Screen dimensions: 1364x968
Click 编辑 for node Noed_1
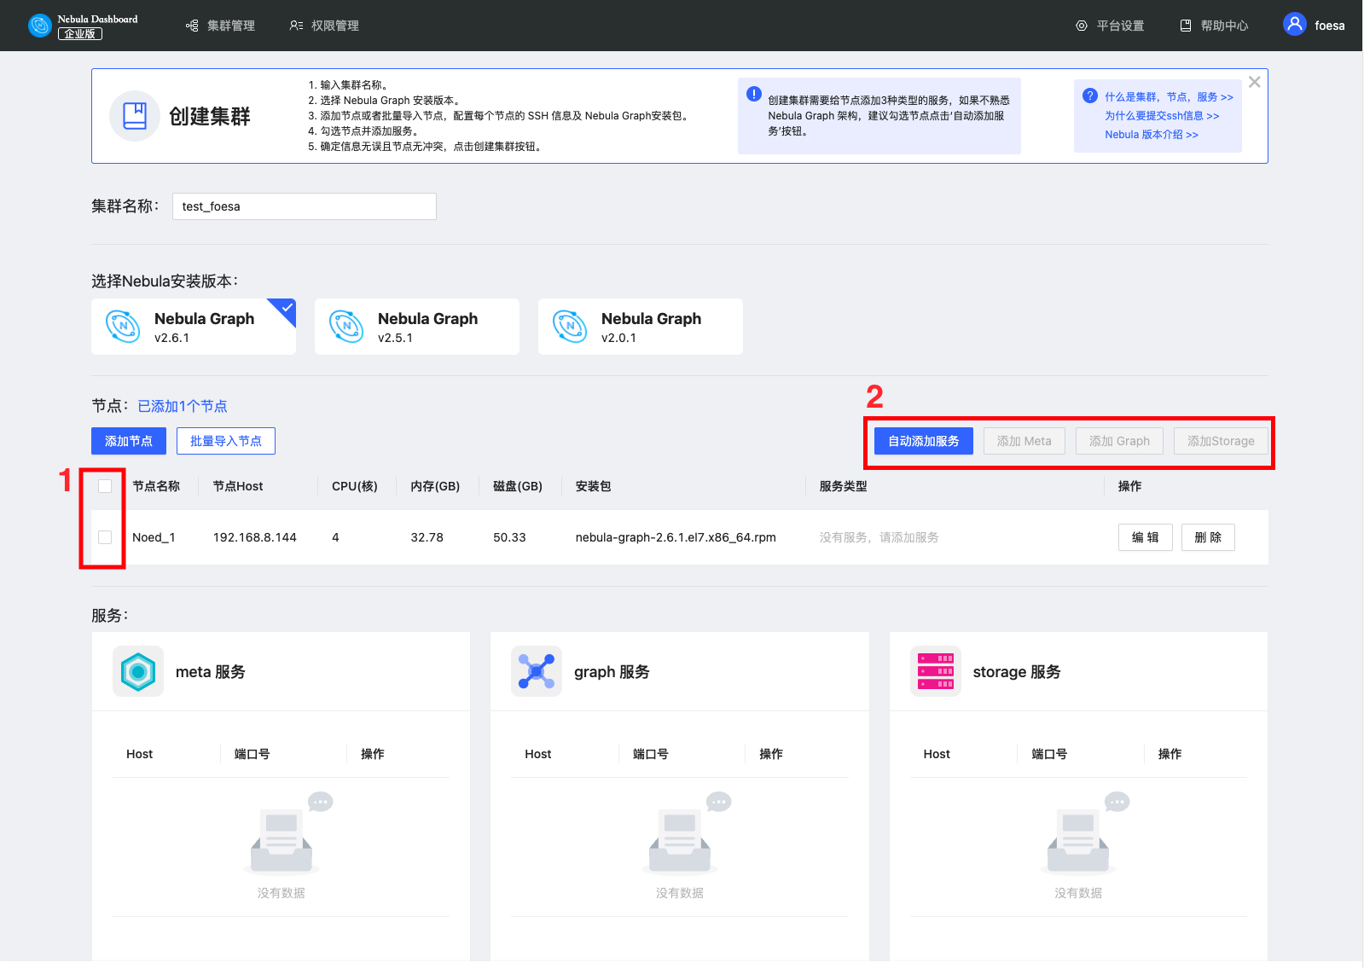(x=1145, y=537)
